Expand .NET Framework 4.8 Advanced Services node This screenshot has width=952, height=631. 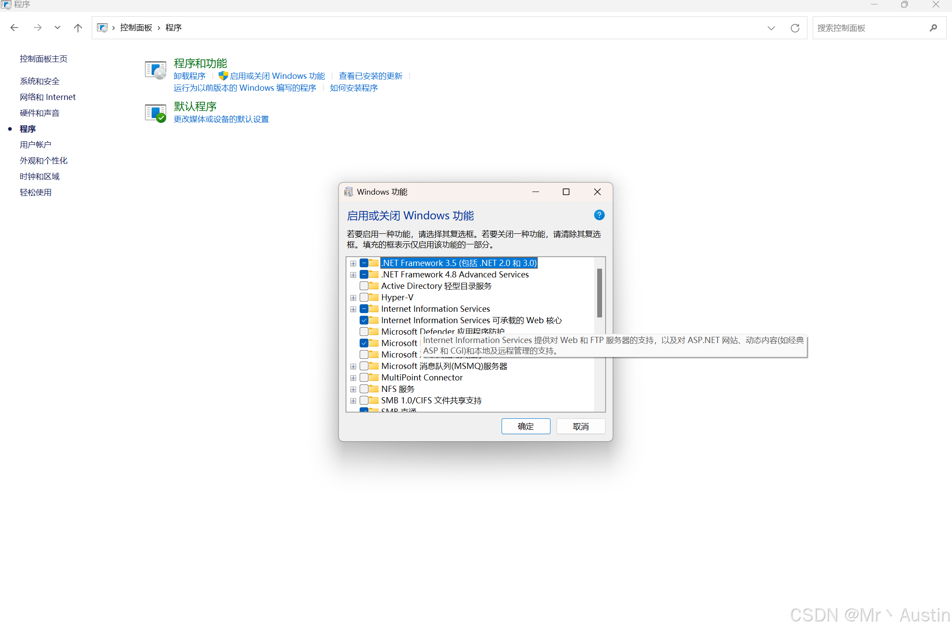[353, 275]
